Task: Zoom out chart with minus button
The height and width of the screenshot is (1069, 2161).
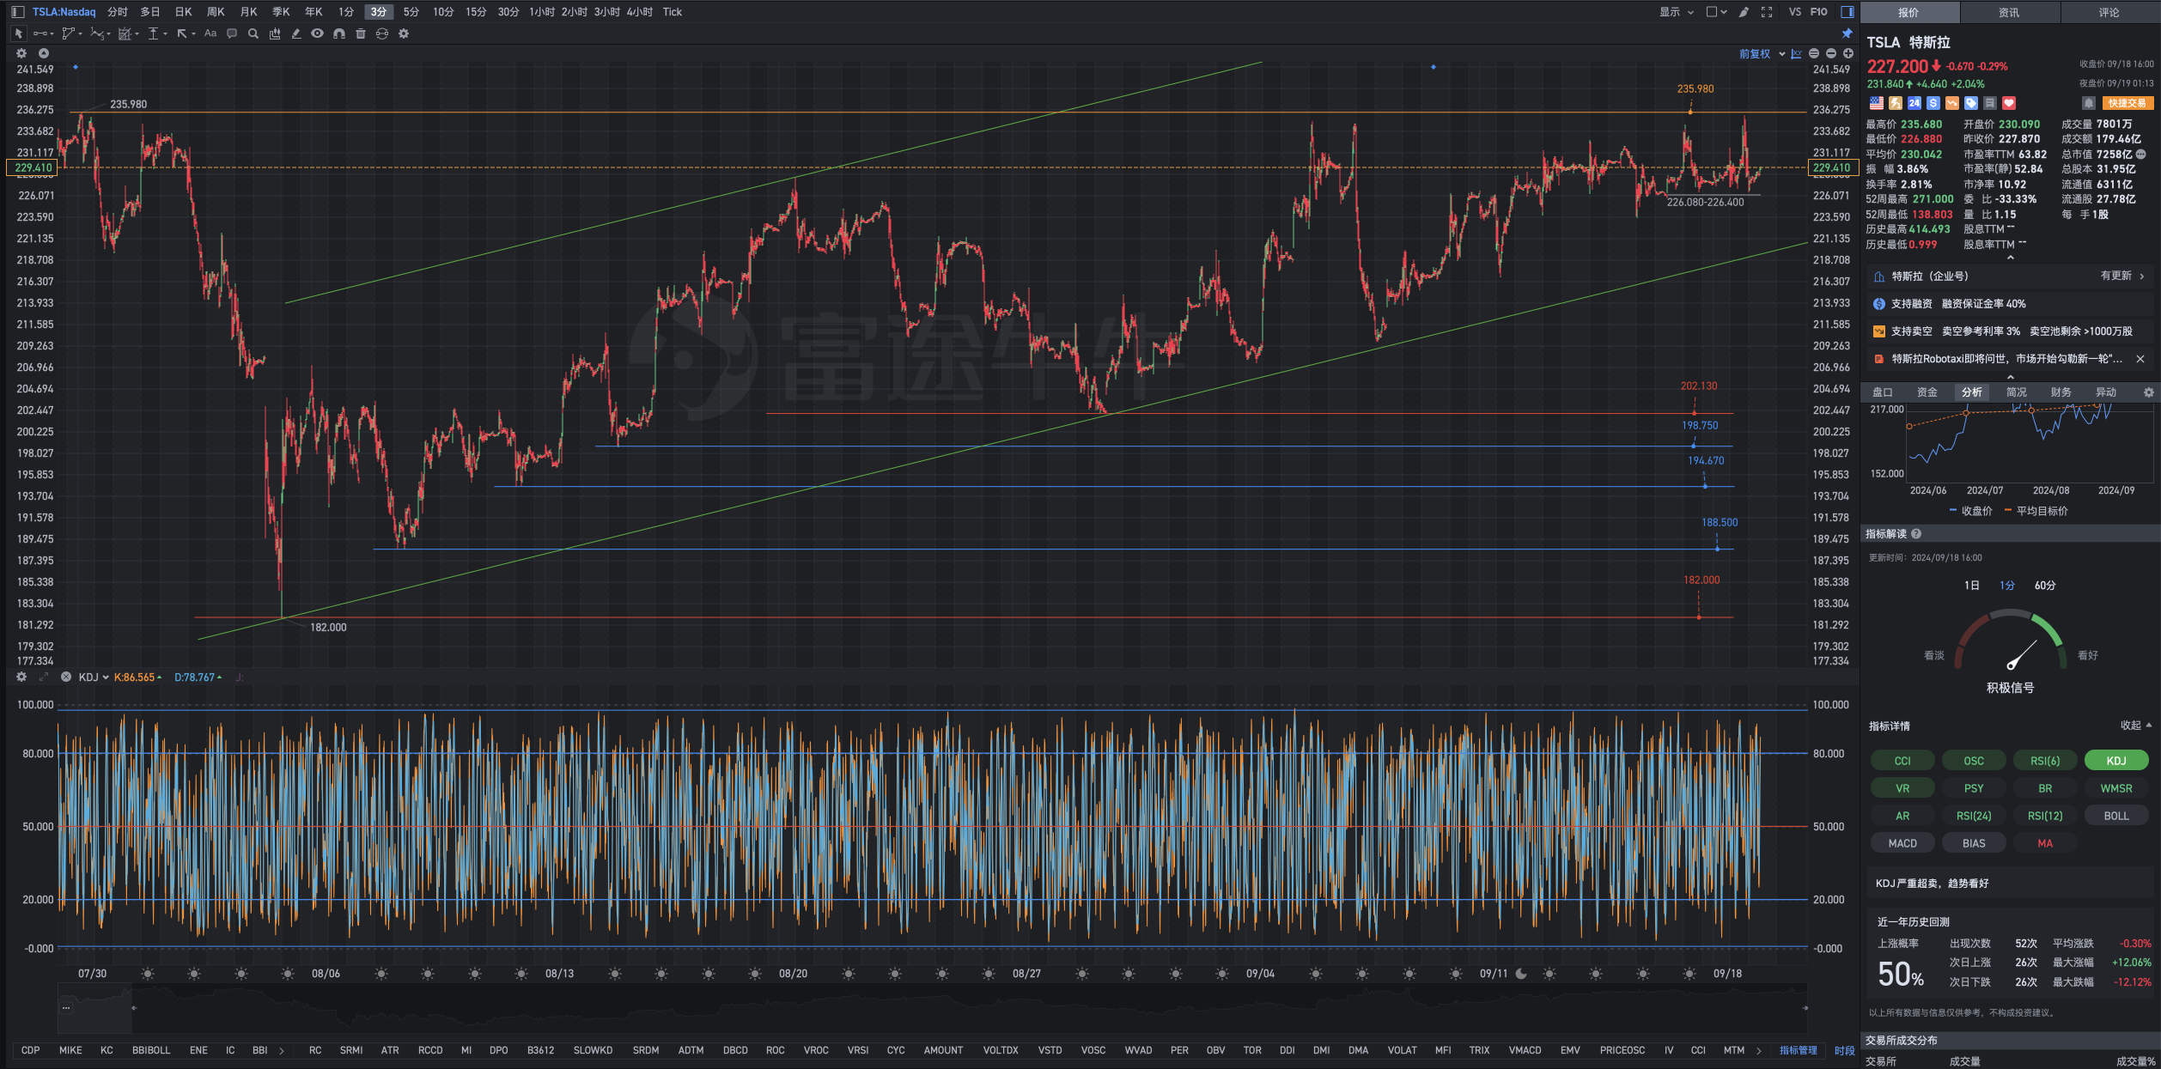Action: point(1830,53)
